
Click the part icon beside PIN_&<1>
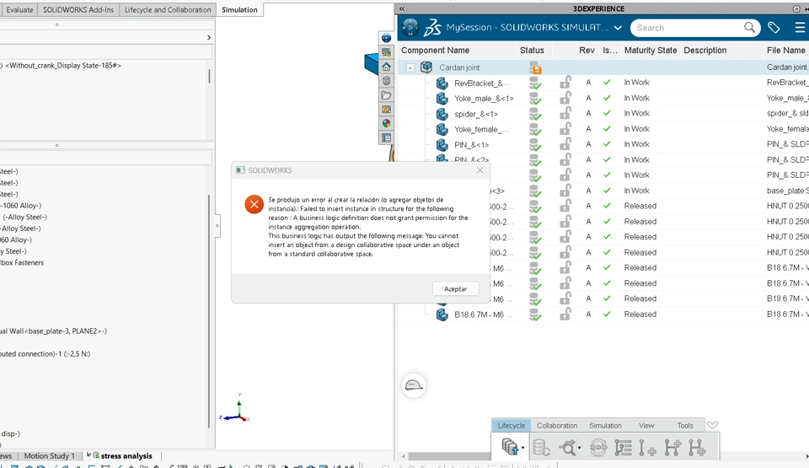[442, 145]
